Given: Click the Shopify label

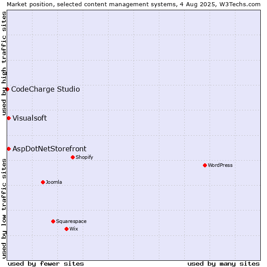Looking at the screenshot, I should tap(84, 158).
